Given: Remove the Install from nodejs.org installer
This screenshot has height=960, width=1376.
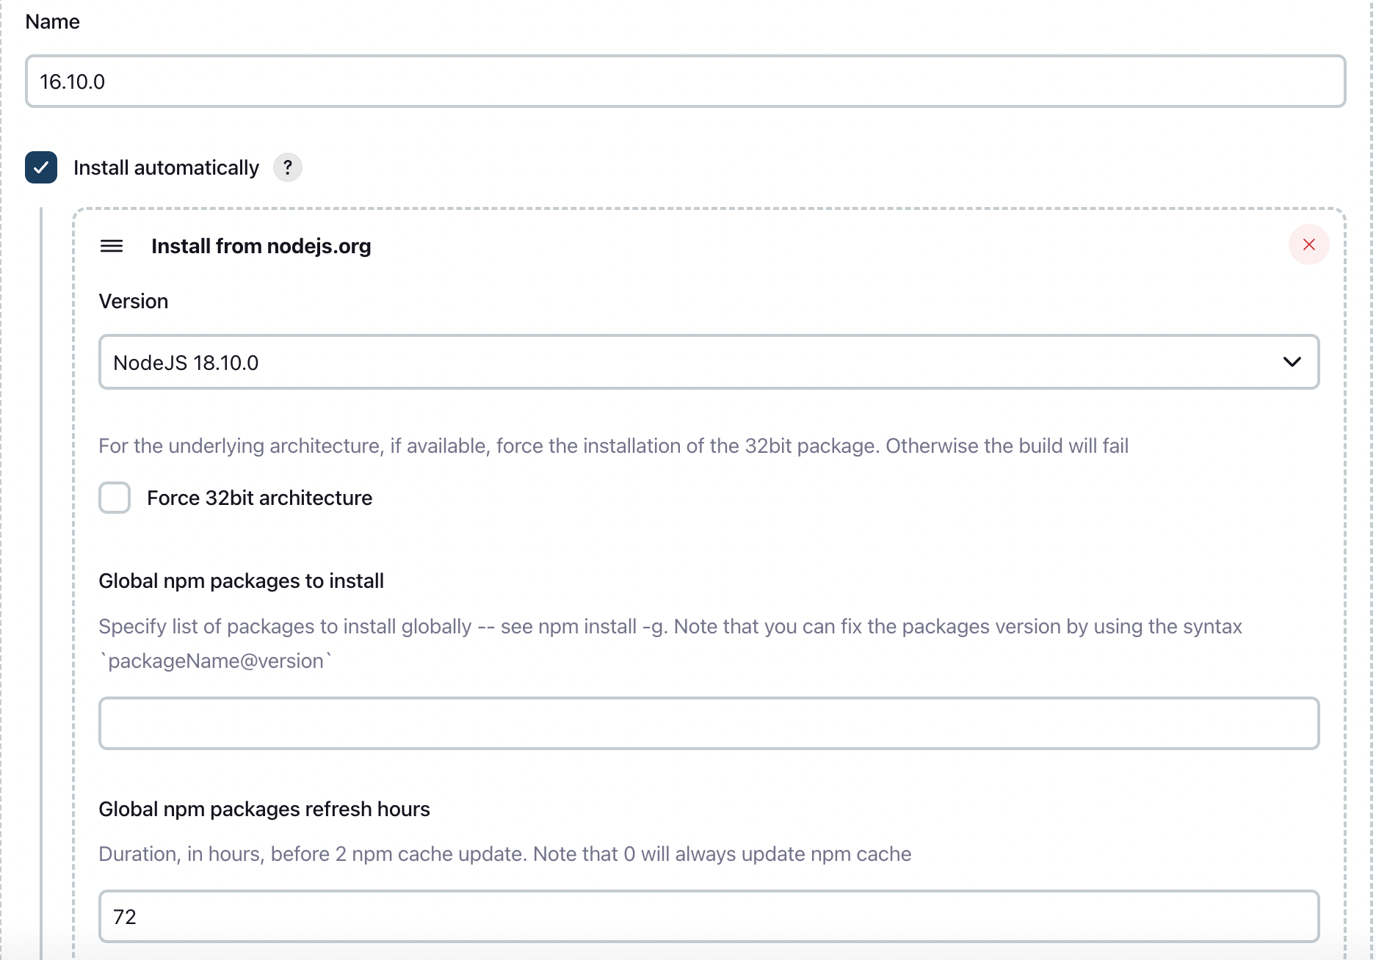Looking at the screenshot, I should coord(1308,244).
